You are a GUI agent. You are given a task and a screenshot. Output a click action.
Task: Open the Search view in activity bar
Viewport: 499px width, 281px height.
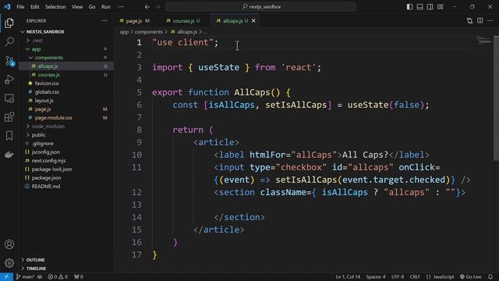(9, 41)
